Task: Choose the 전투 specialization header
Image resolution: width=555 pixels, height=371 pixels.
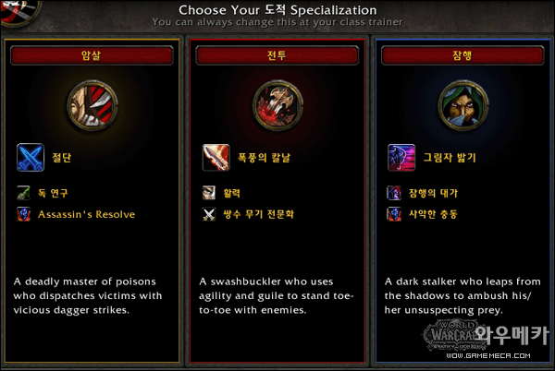Action: [x=277, y=55]
